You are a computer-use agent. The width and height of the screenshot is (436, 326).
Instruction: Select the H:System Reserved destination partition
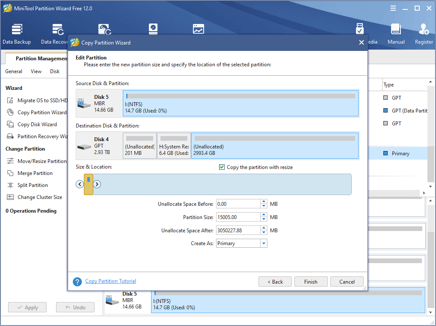coord(174,145)
